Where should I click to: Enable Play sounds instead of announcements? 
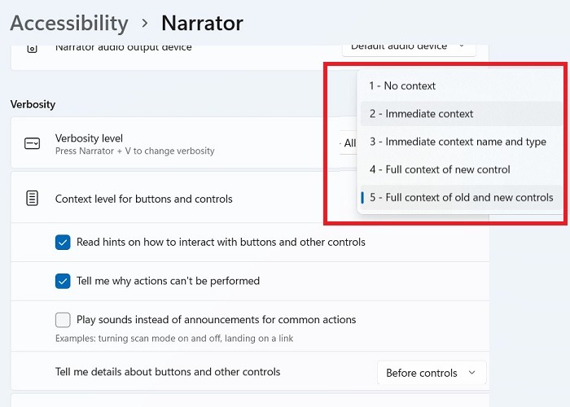tap(63, 320)
